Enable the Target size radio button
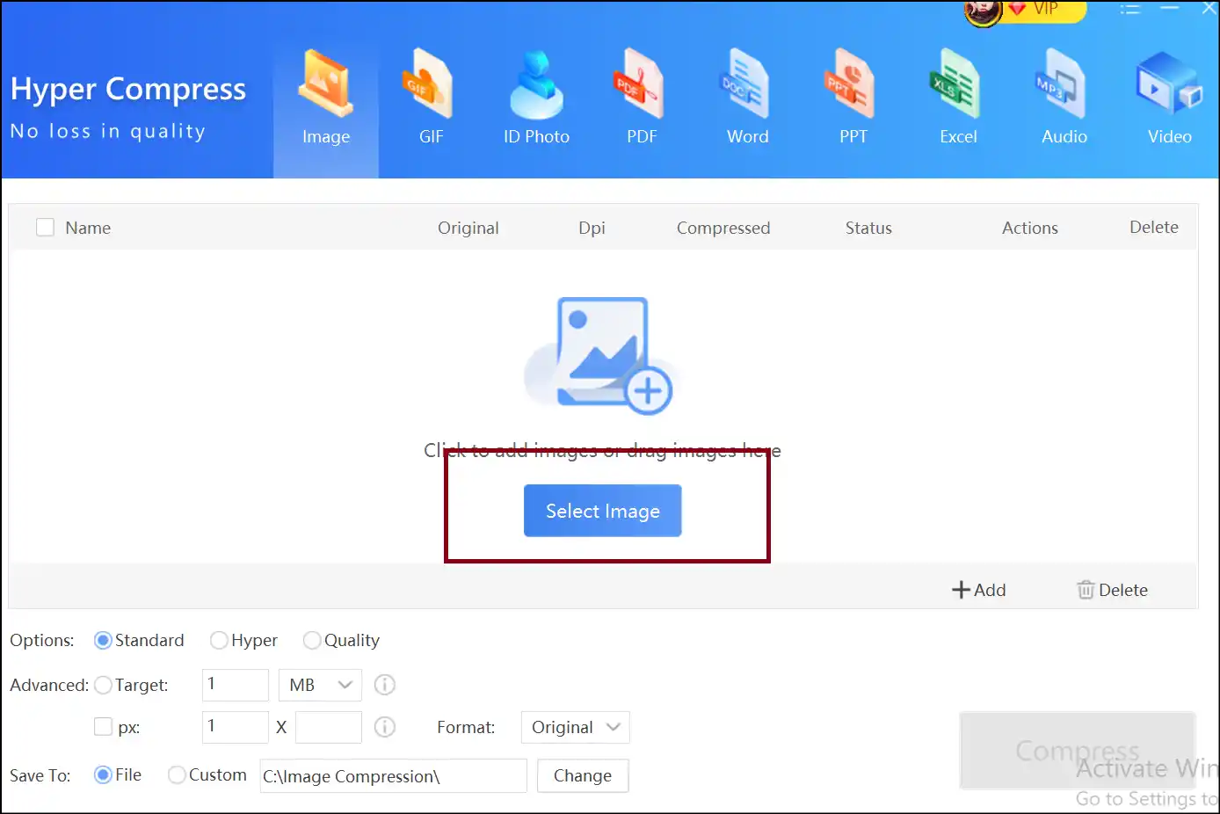 pyautogui.click(x=103, y=685)
